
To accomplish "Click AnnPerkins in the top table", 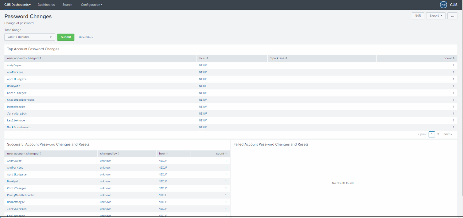I will click(15, 72).
